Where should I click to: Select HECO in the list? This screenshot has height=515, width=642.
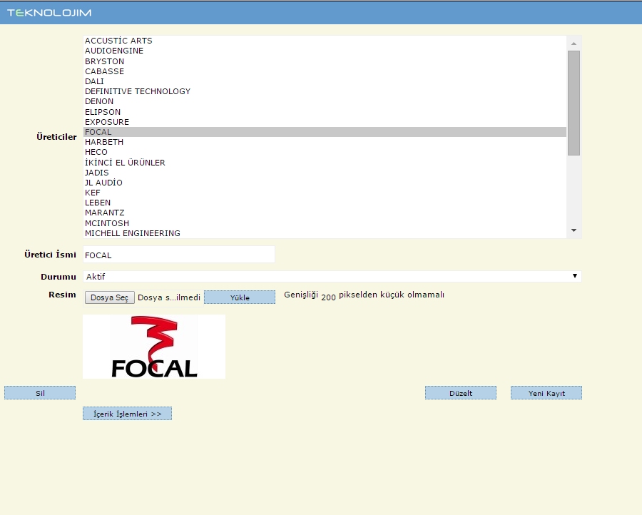pos(325,152)
